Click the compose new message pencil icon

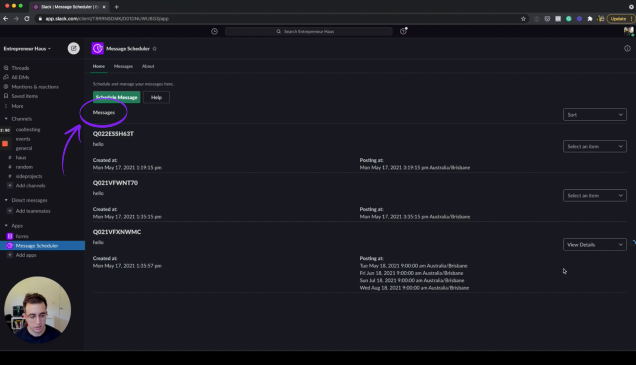73,48
